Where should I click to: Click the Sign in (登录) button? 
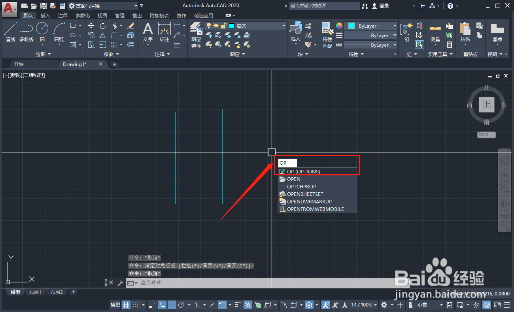click(381, 6)
